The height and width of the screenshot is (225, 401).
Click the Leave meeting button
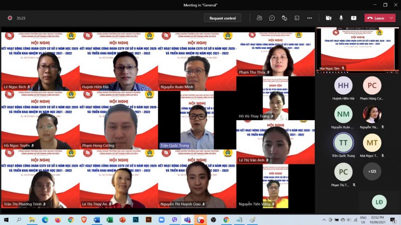(x=376, y=18)
